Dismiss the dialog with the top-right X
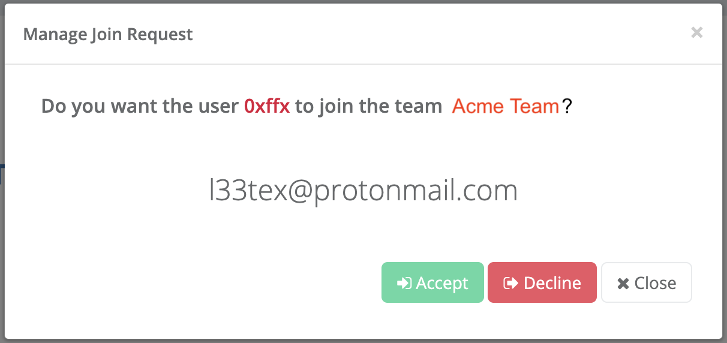 696,32
